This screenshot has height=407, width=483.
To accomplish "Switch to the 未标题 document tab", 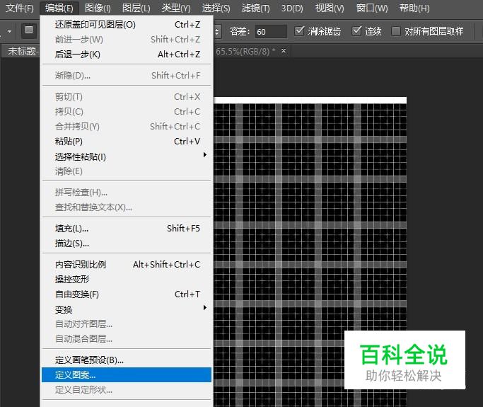I will point(21,51).
